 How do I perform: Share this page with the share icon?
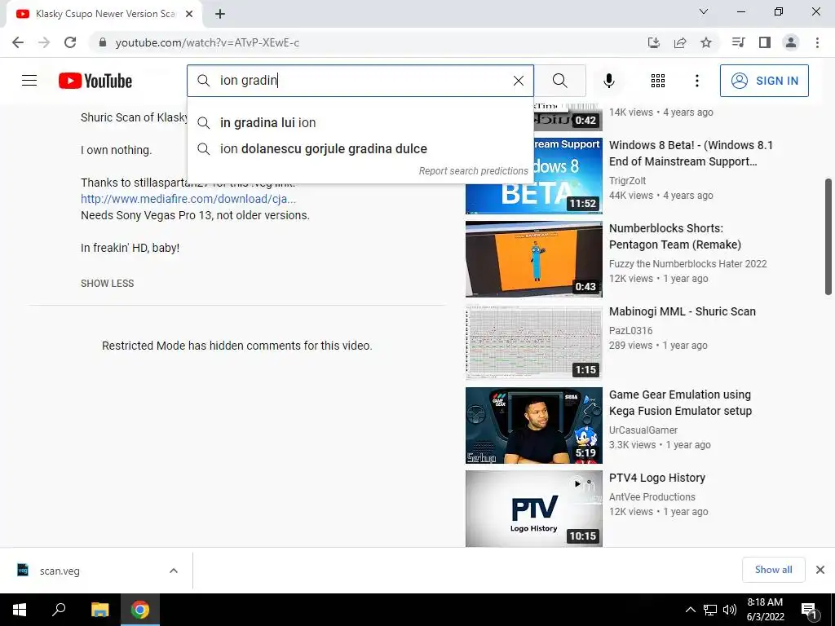click(x=680, y=42)
